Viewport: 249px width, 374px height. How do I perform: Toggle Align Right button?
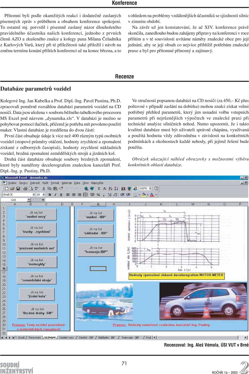tap(79, 195)
